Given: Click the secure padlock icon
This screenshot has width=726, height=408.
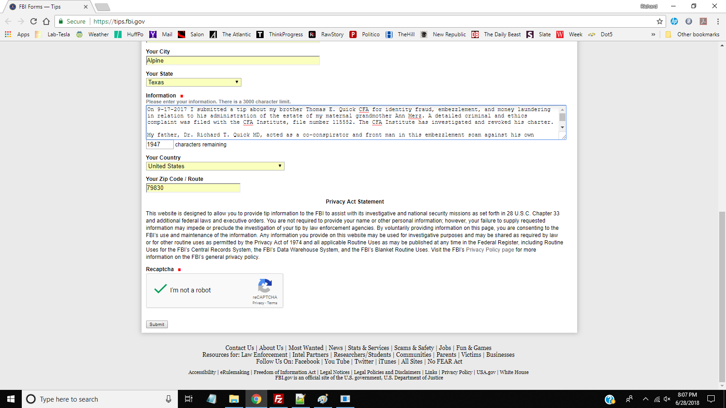Looking at the screenshot, I should (61, 21).
